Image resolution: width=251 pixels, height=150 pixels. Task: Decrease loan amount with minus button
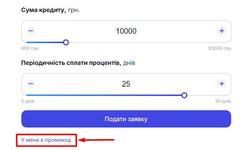tap(31, 31)
